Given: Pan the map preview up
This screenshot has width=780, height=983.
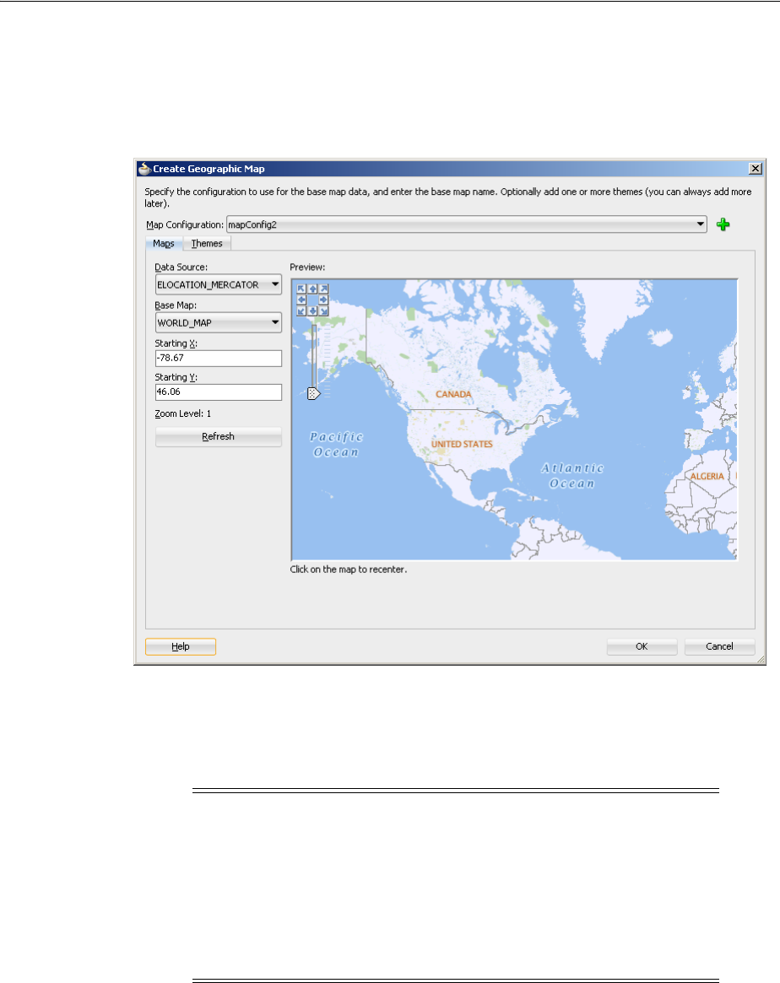Looking at the screenshot, I should (313, 289).
